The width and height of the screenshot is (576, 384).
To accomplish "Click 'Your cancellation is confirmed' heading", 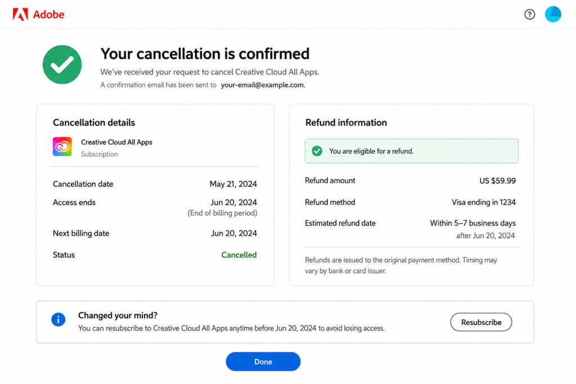I will point(205,53).
